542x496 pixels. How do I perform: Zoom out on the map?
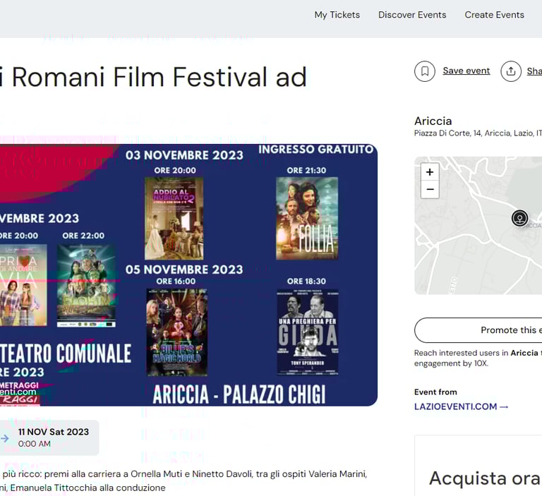click(430, 189)
